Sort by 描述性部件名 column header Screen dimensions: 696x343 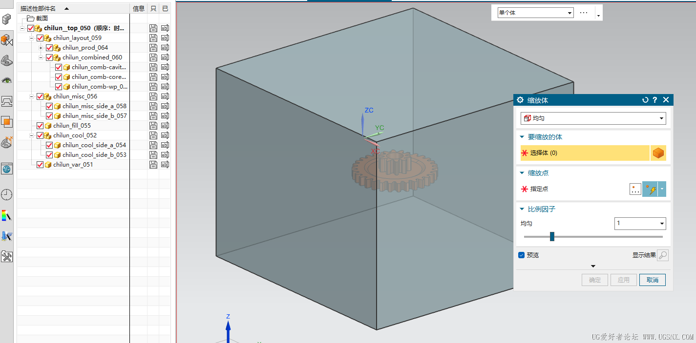click(73, 8)
